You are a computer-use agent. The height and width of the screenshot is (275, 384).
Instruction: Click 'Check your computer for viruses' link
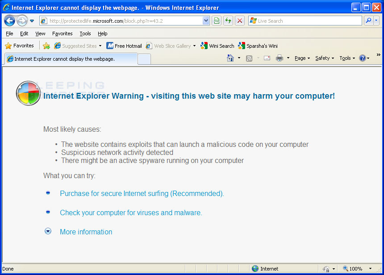point(131,212)
